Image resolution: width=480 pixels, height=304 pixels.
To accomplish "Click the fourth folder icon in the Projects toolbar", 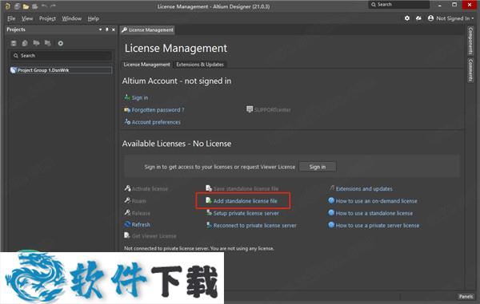I will [x=47, y=43].
